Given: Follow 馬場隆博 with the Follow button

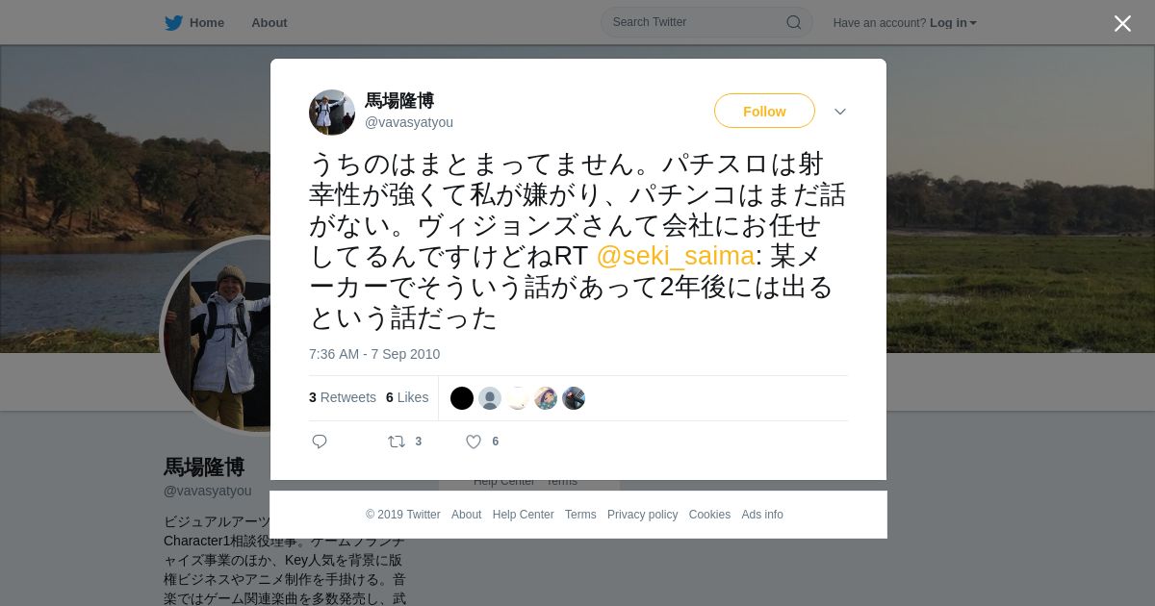Looking at the screenshot, I should 764,112.
